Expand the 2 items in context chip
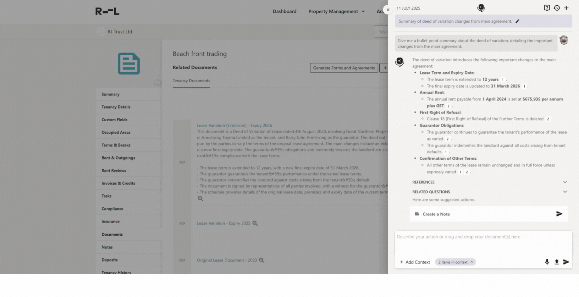Viewport: 579px width, 297px height. (x=455, y=262)
